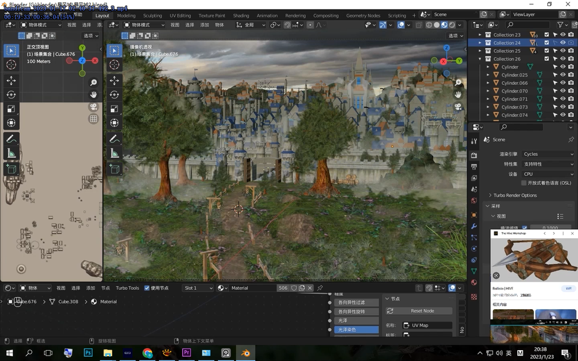
Task: Open the Modifier wrench properties tab
Action: [x=474, y=226]
